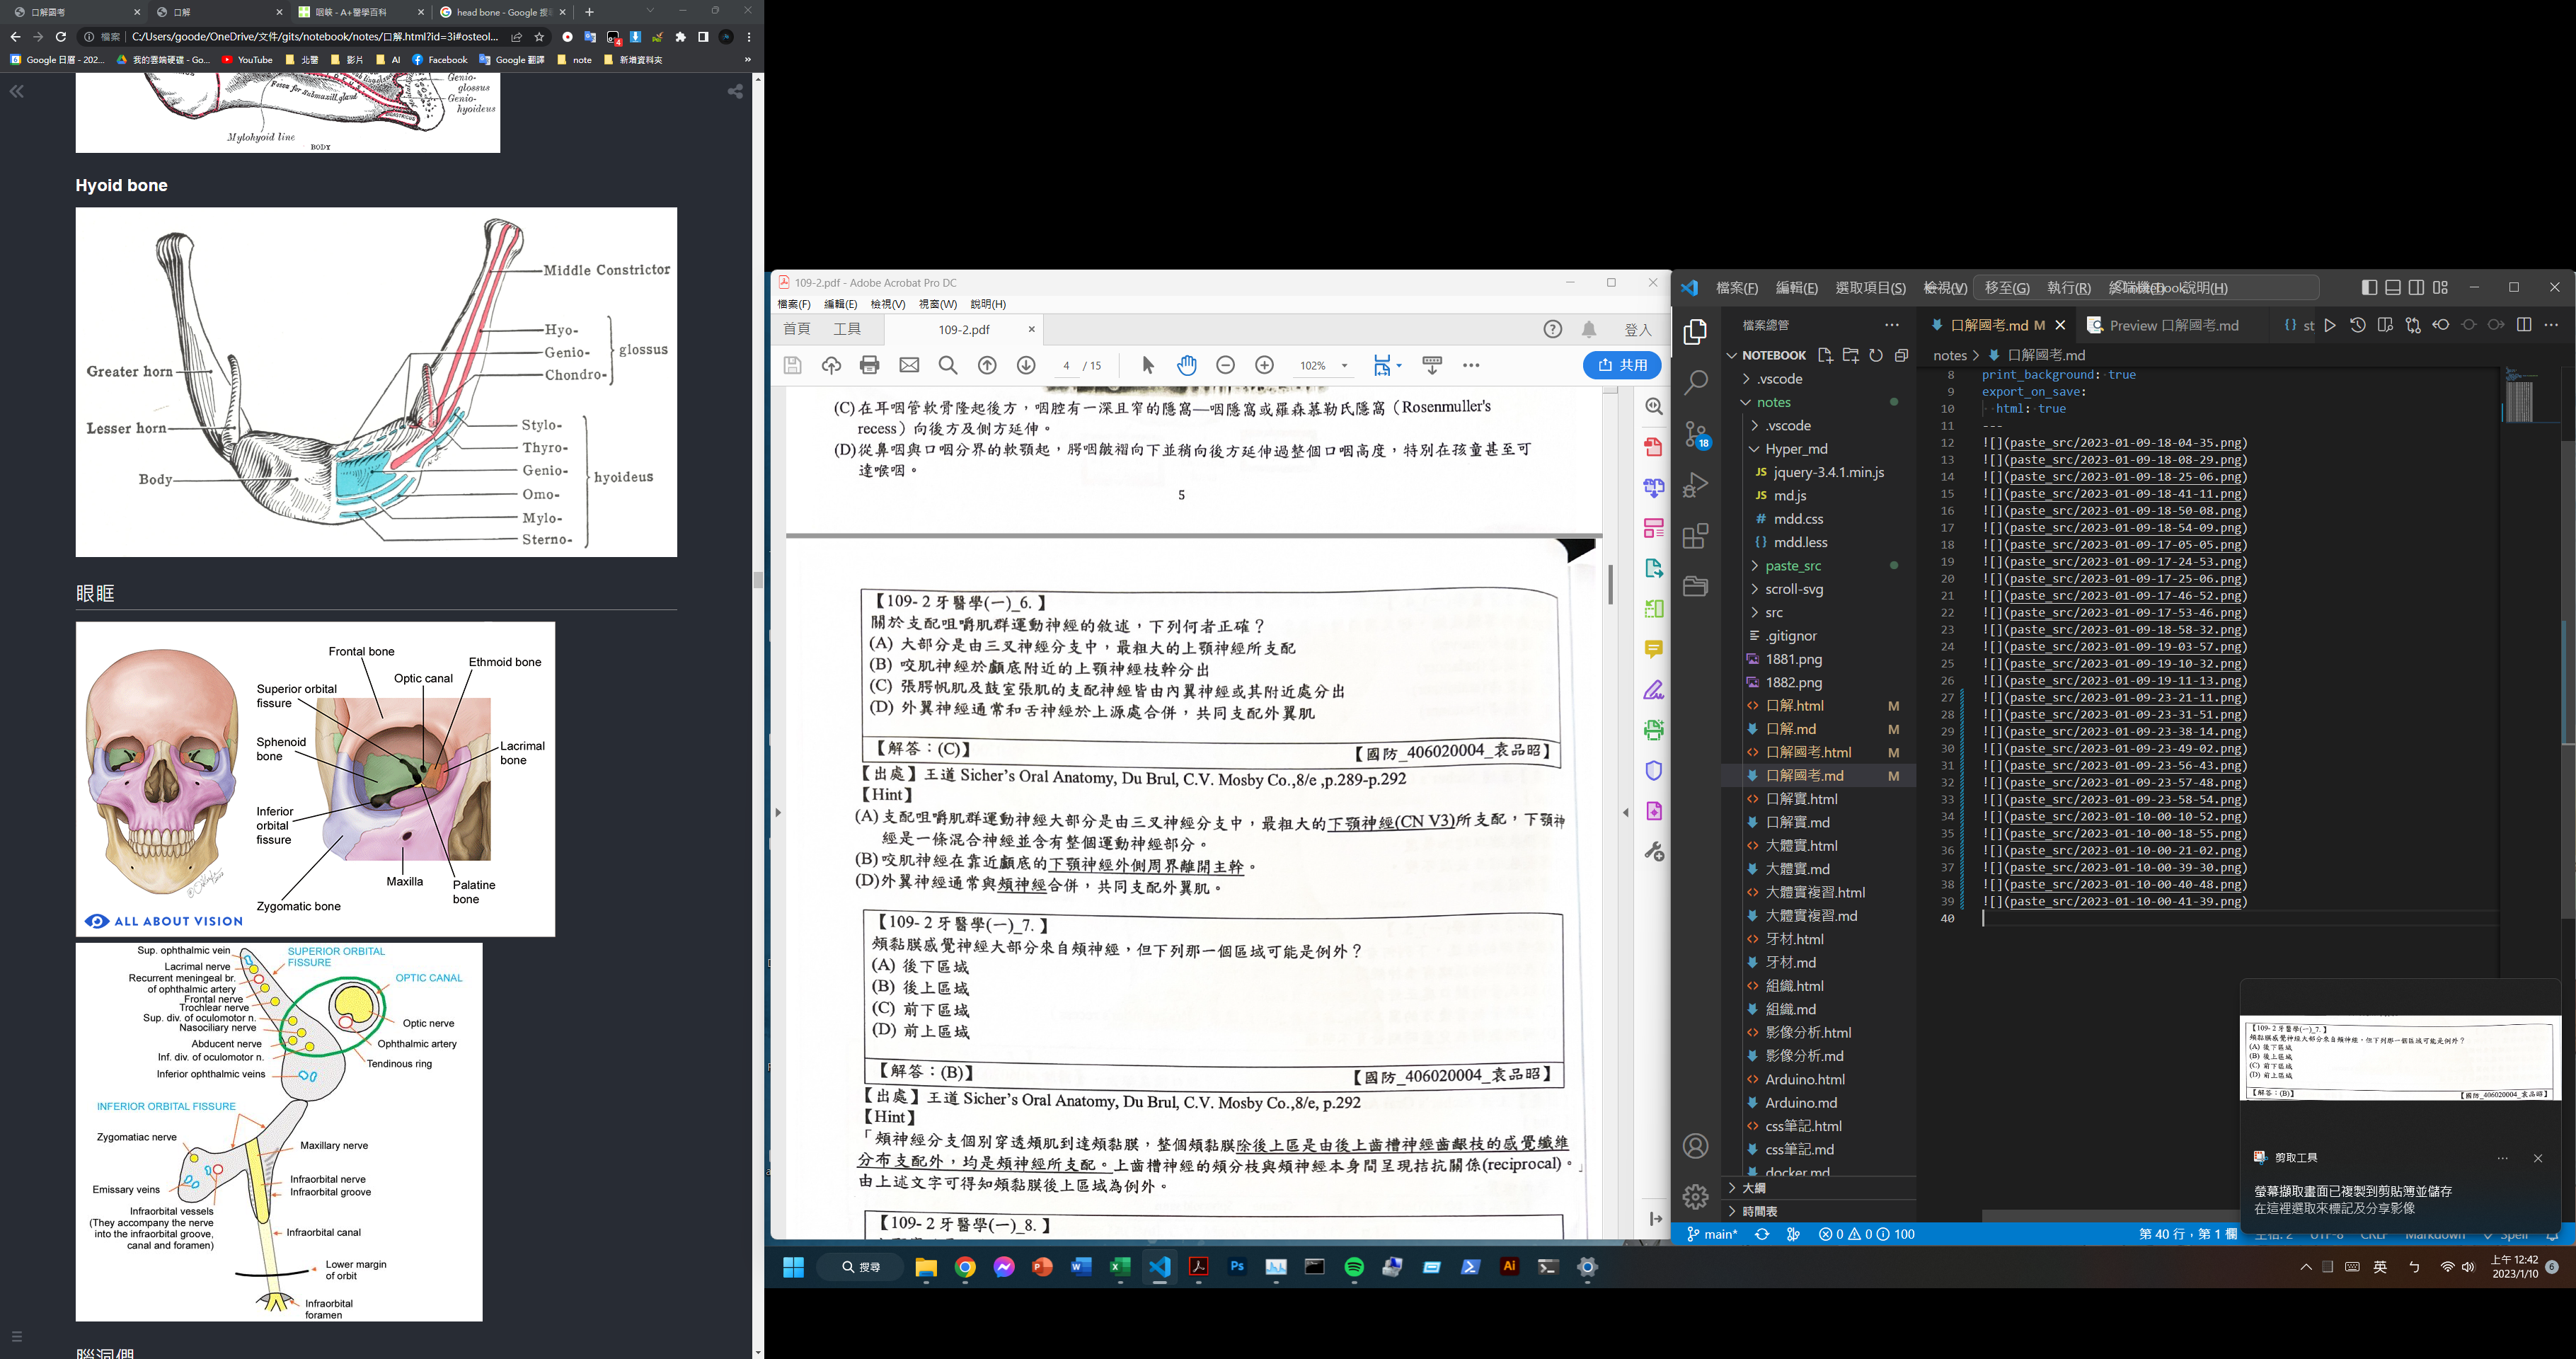Open 口解實.md in file explorer
The width and height of the screenshot is (2576, 1359).
1797,822
